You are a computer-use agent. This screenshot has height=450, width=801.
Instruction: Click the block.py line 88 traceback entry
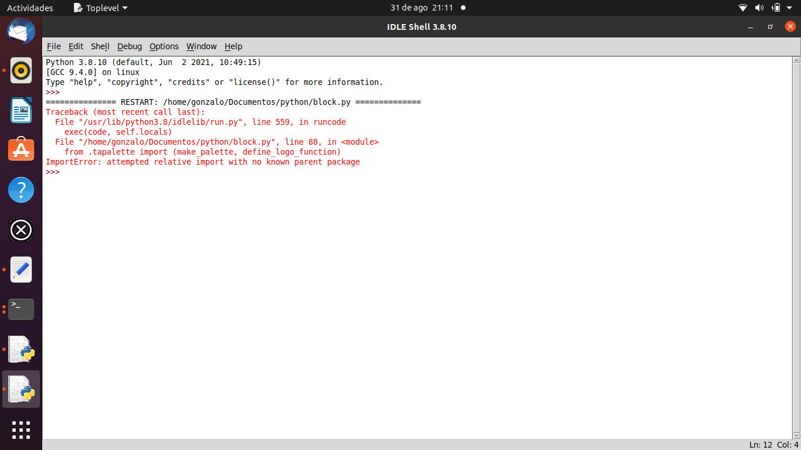coord(217,142)
